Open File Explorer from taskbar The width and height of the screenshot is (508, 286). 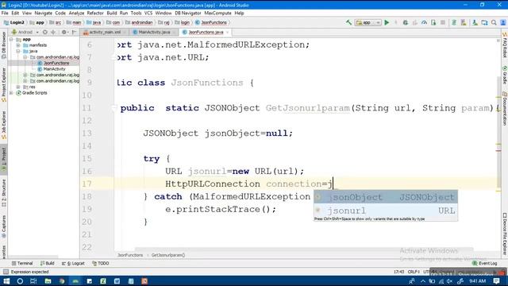coord(48,281)
